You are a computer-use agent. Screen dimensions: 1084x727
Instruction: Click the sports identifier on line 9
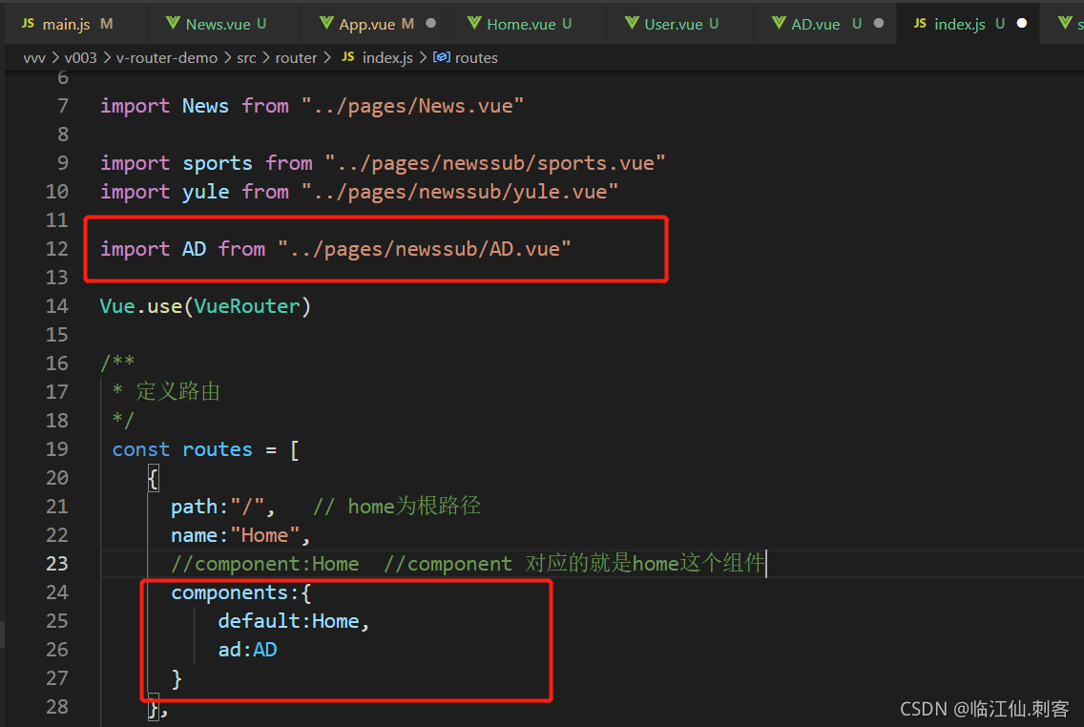pyautogui.click(x=217, y=163)
